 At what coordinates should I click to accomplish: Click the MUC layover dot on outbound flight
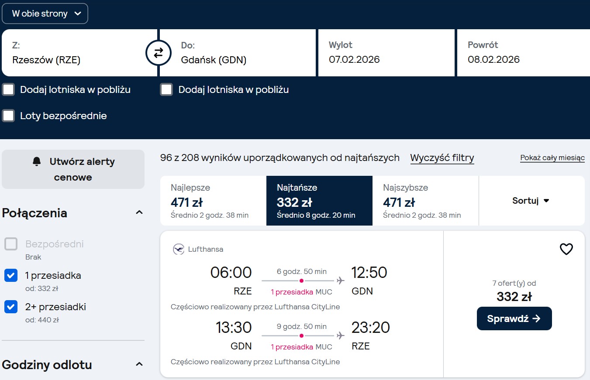[x=301, y=281]
